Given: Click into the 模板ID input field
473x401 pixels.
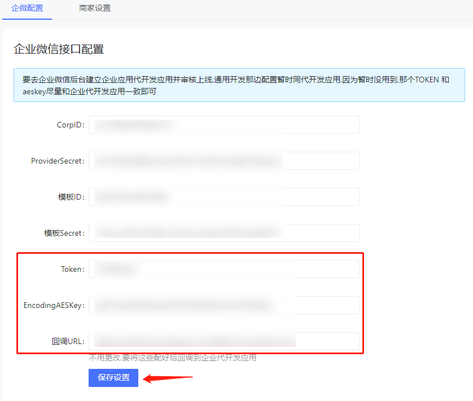Looking at the screenshot, I should 224,197.
